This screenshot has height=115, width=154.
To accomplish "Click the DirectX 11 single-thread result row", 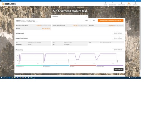I will pos(70,26).
